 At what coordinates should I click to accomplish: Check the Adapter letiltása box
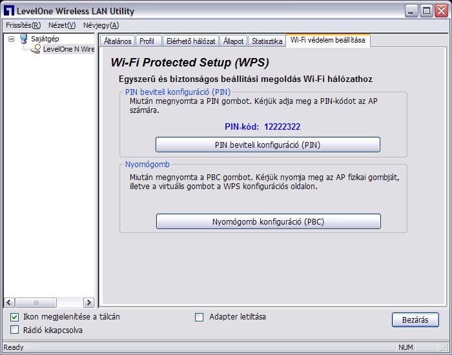coord(199,318)
